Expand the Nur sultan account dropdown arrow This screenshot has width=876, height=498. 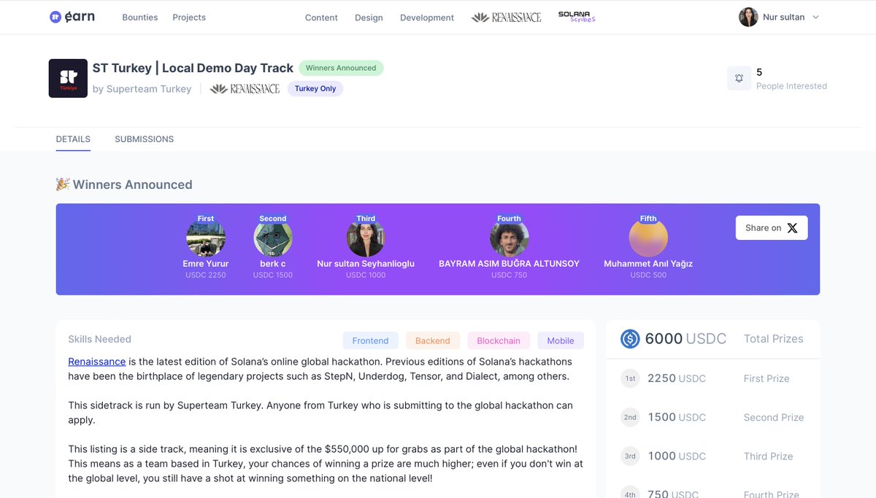pos(815,17)
